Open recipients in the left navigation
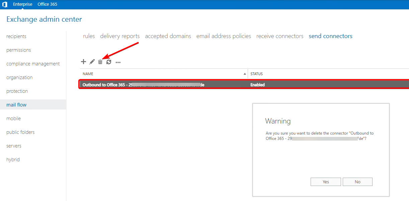 click(16, 36)
